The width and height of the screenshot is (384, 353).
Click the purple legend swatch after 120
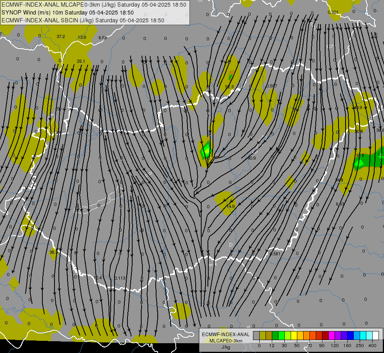(338, 335)
